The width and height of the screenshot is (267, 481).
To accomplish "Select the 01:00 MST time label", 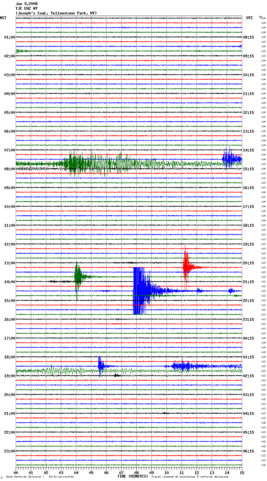I will (x=10, y=37).
